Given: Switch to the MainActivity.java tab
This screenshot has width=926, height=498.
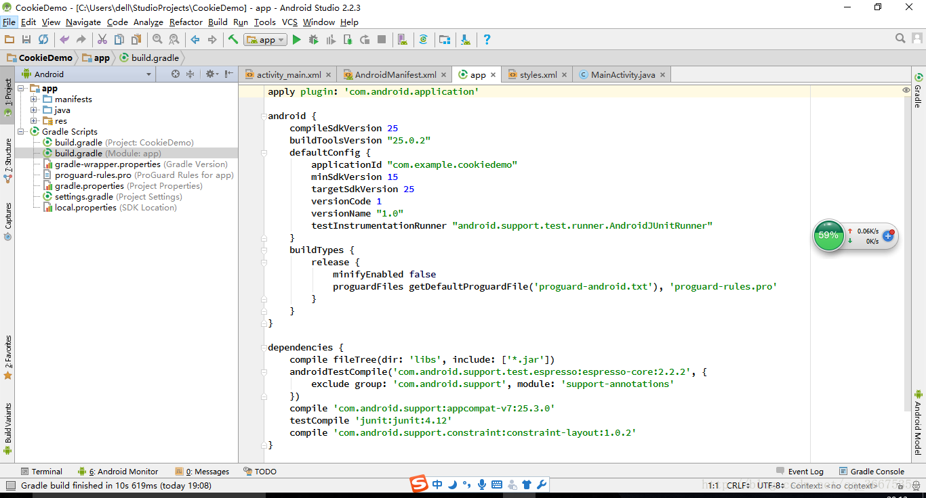Looking at the screenshot, I should (622, 75).
